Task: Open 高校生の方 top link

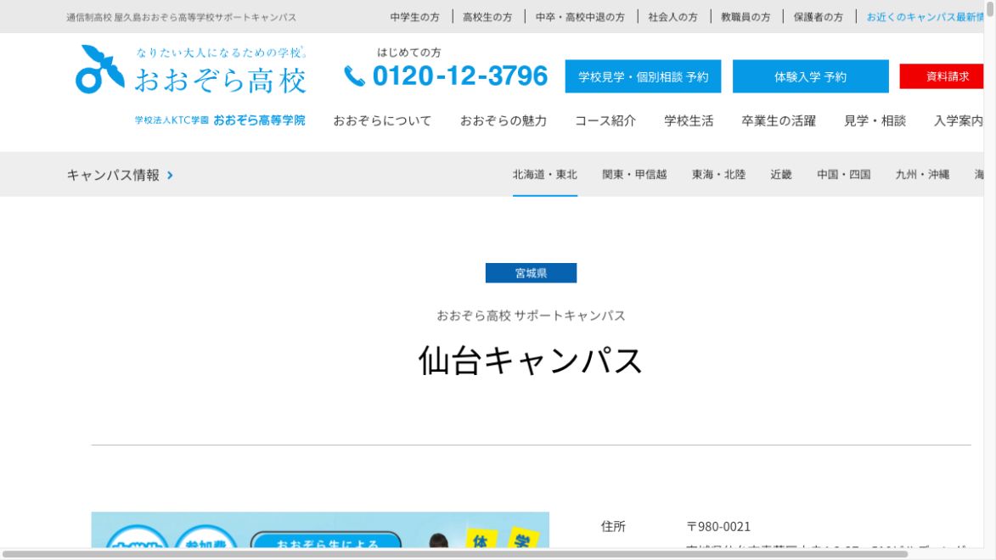Action: pyautogui.click(x=487, y=17)
